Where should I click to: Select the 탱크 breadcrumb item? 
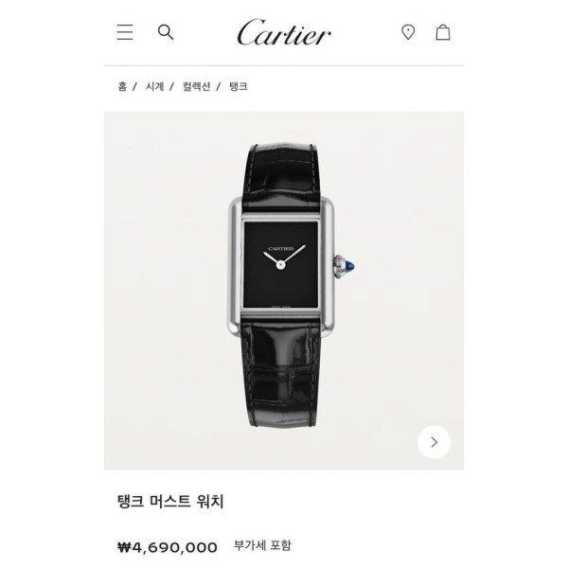[x=239, y=86]
